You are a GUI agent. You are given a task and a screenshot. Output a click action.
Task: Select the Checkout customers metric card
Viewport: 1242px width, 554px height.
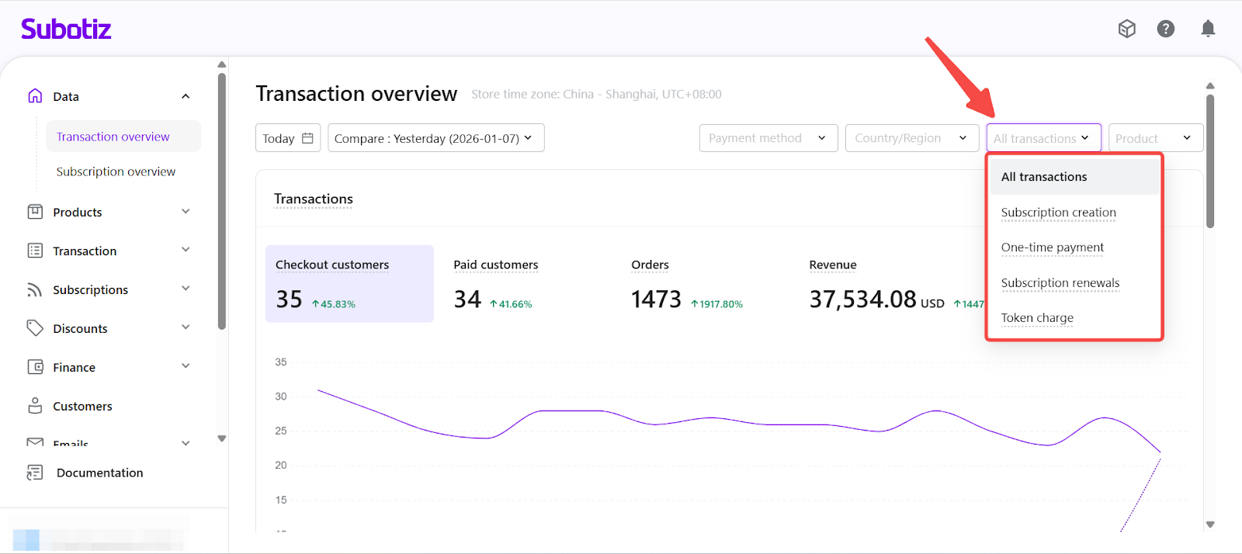point(349,283)
